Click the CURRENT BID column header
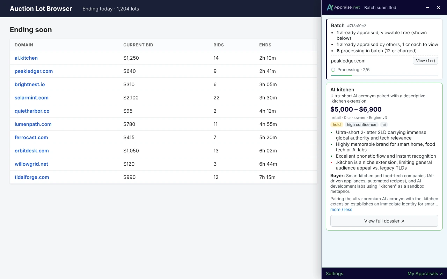The width and height of the screenshot is (447, 279). click(x=138, y=45)
